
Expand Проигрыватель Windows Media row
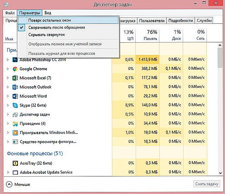(x=8, y=132)
